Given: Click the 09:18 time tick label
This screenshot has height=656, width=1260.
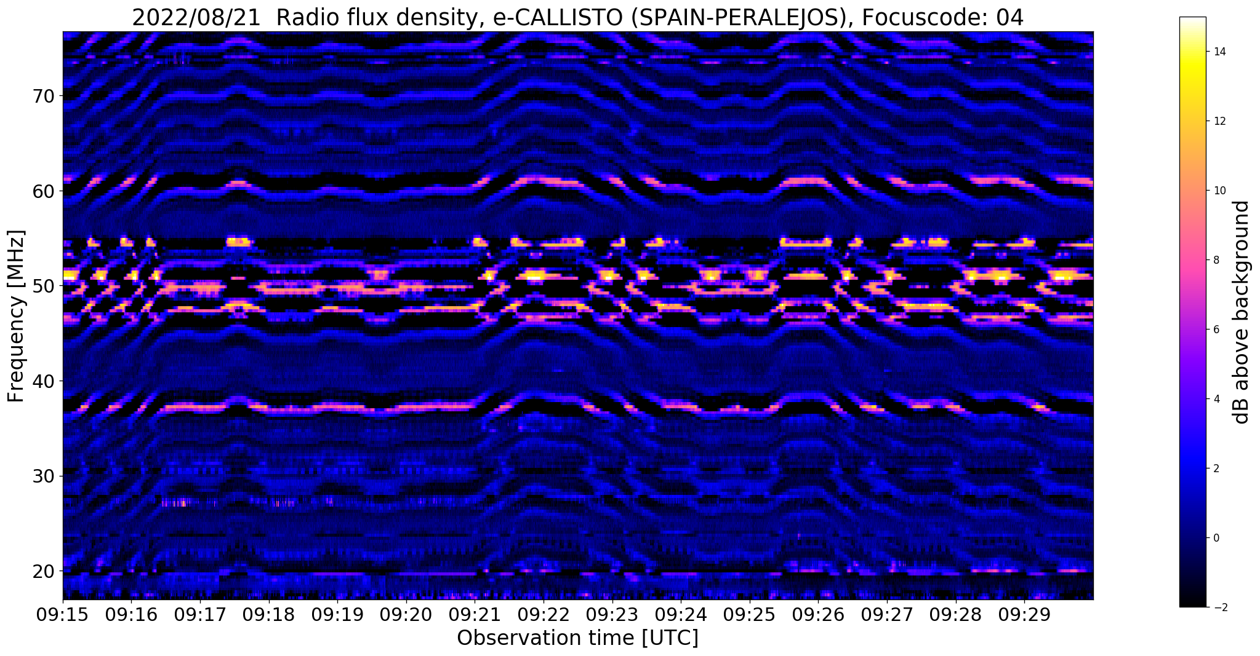Looking at the screenshot, I should 268,614.
